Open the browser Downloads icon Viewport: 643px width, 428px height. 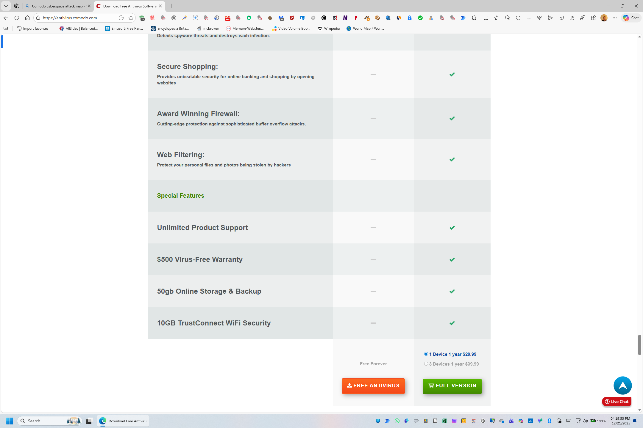pyautogui.click(x=529, y=18)
